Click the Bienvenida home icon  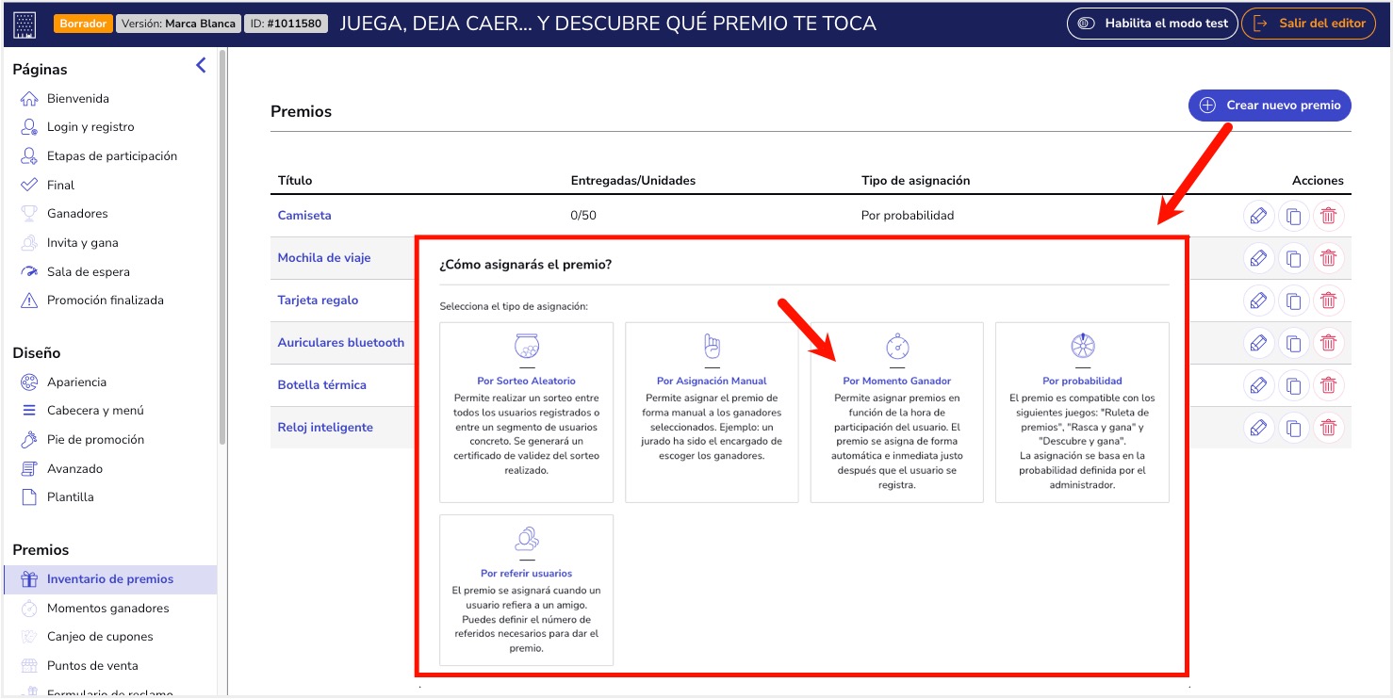click(28, 98)
